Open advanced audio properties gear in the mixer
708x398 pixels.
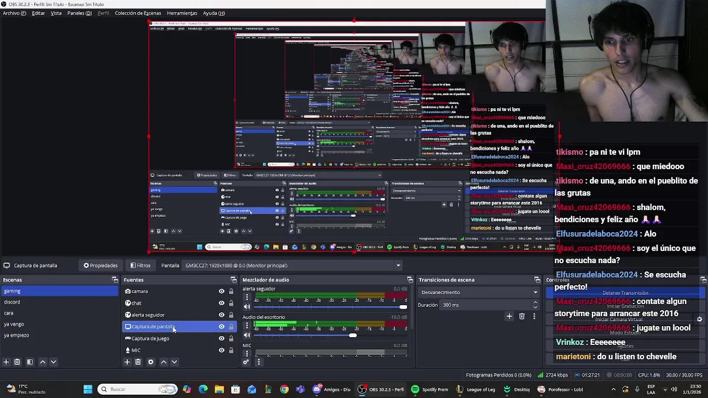click(x=246, y=362)
